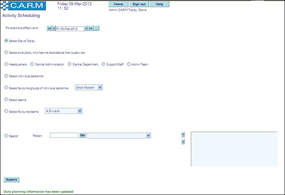The width and height of the screenshot is (285, 195).
Task: Add selection using right arrow button
Action: pyautogui.click(x=183, y=134)
